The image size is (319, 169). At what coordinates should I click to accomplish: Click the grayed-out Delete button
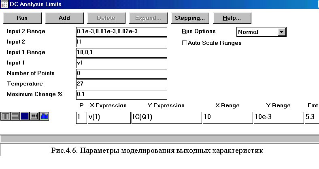click(x=106, y=18)
